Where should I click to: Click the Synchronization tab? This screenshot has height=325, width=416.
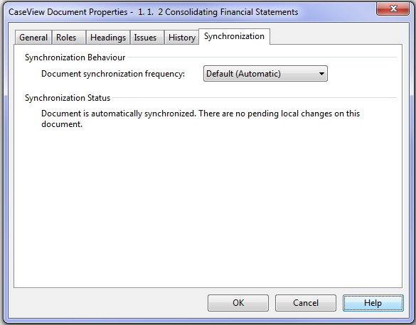point(234,36)
